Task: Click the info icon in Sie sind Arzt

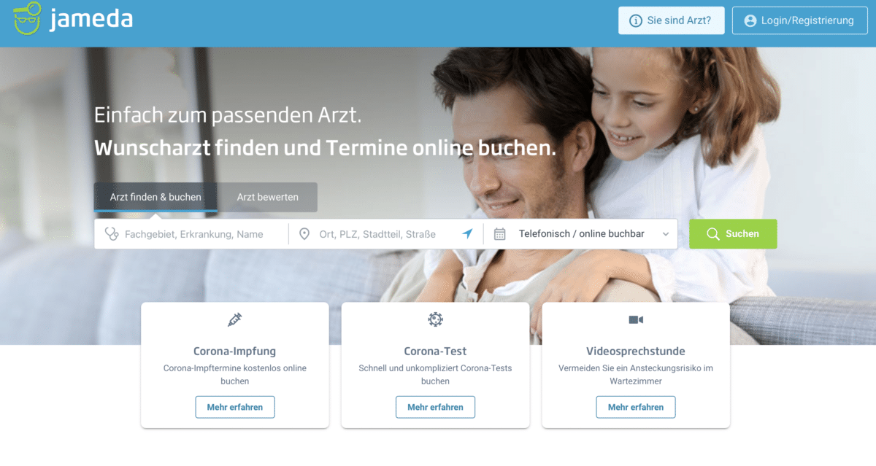Action: pos(636,20)
